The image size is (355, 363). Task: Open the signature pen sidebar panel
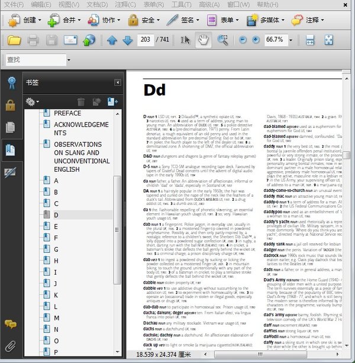[11, 172]
